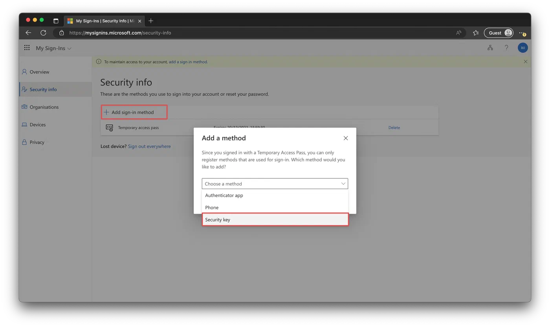This screenshot has width=550, height=327.
Task: Follow add a sign in method link
Action: tap(188, 62)
